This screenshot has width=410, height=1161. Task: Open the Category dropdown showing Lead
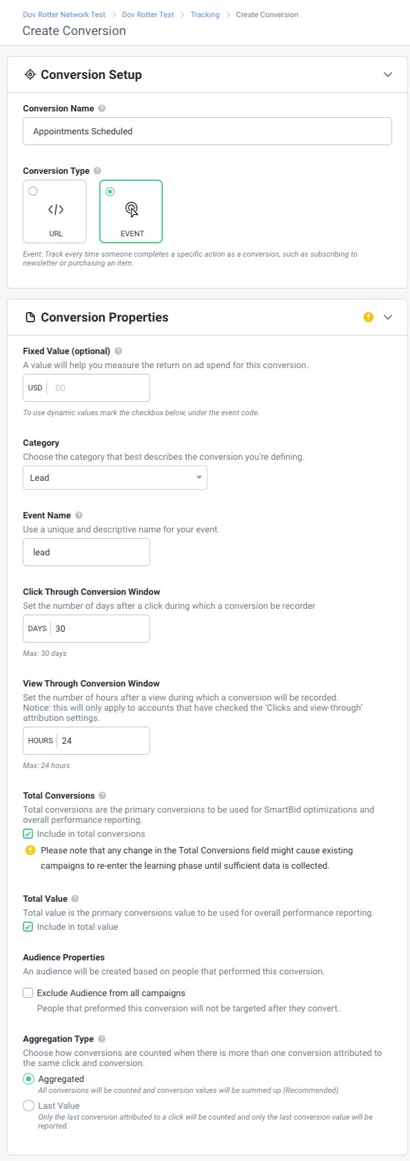[x=115, y=478]
